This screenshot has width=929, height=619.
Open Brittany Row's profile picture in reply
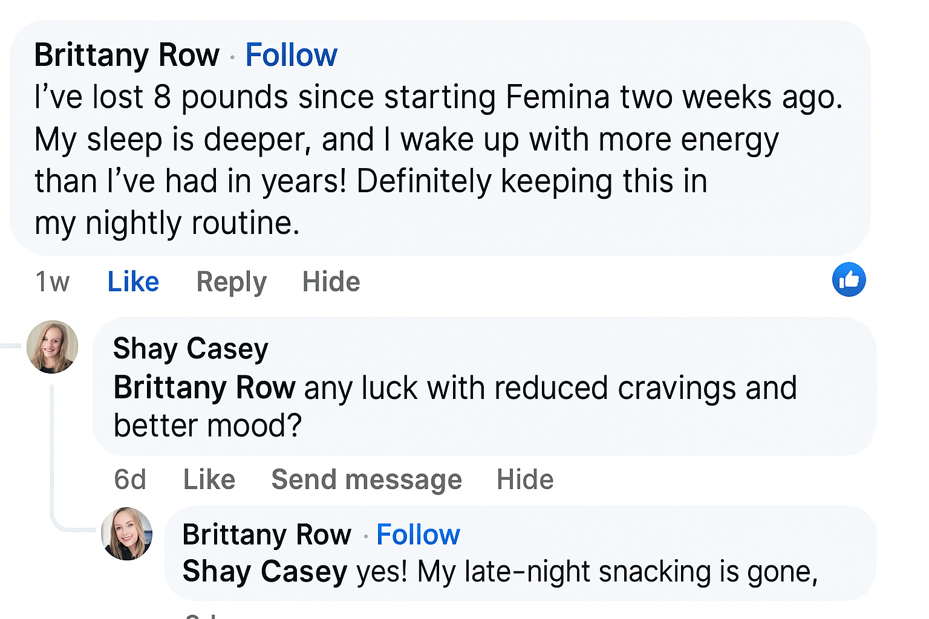(126, 534)
